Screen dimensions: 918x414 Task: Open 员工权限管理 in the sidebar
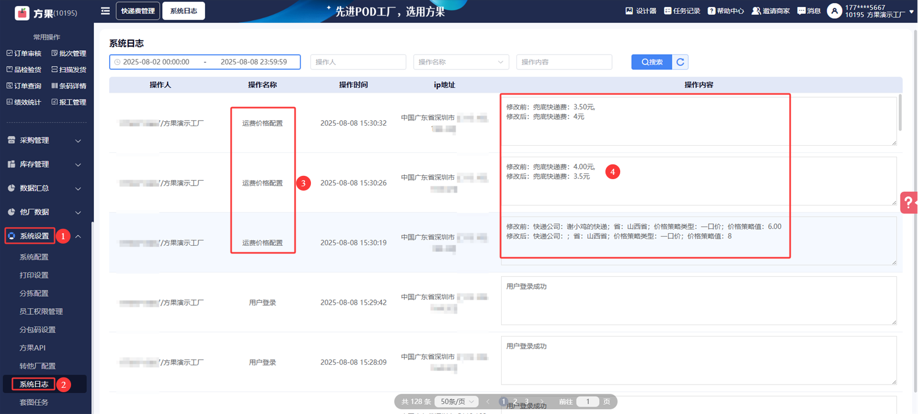coord(41,311)
